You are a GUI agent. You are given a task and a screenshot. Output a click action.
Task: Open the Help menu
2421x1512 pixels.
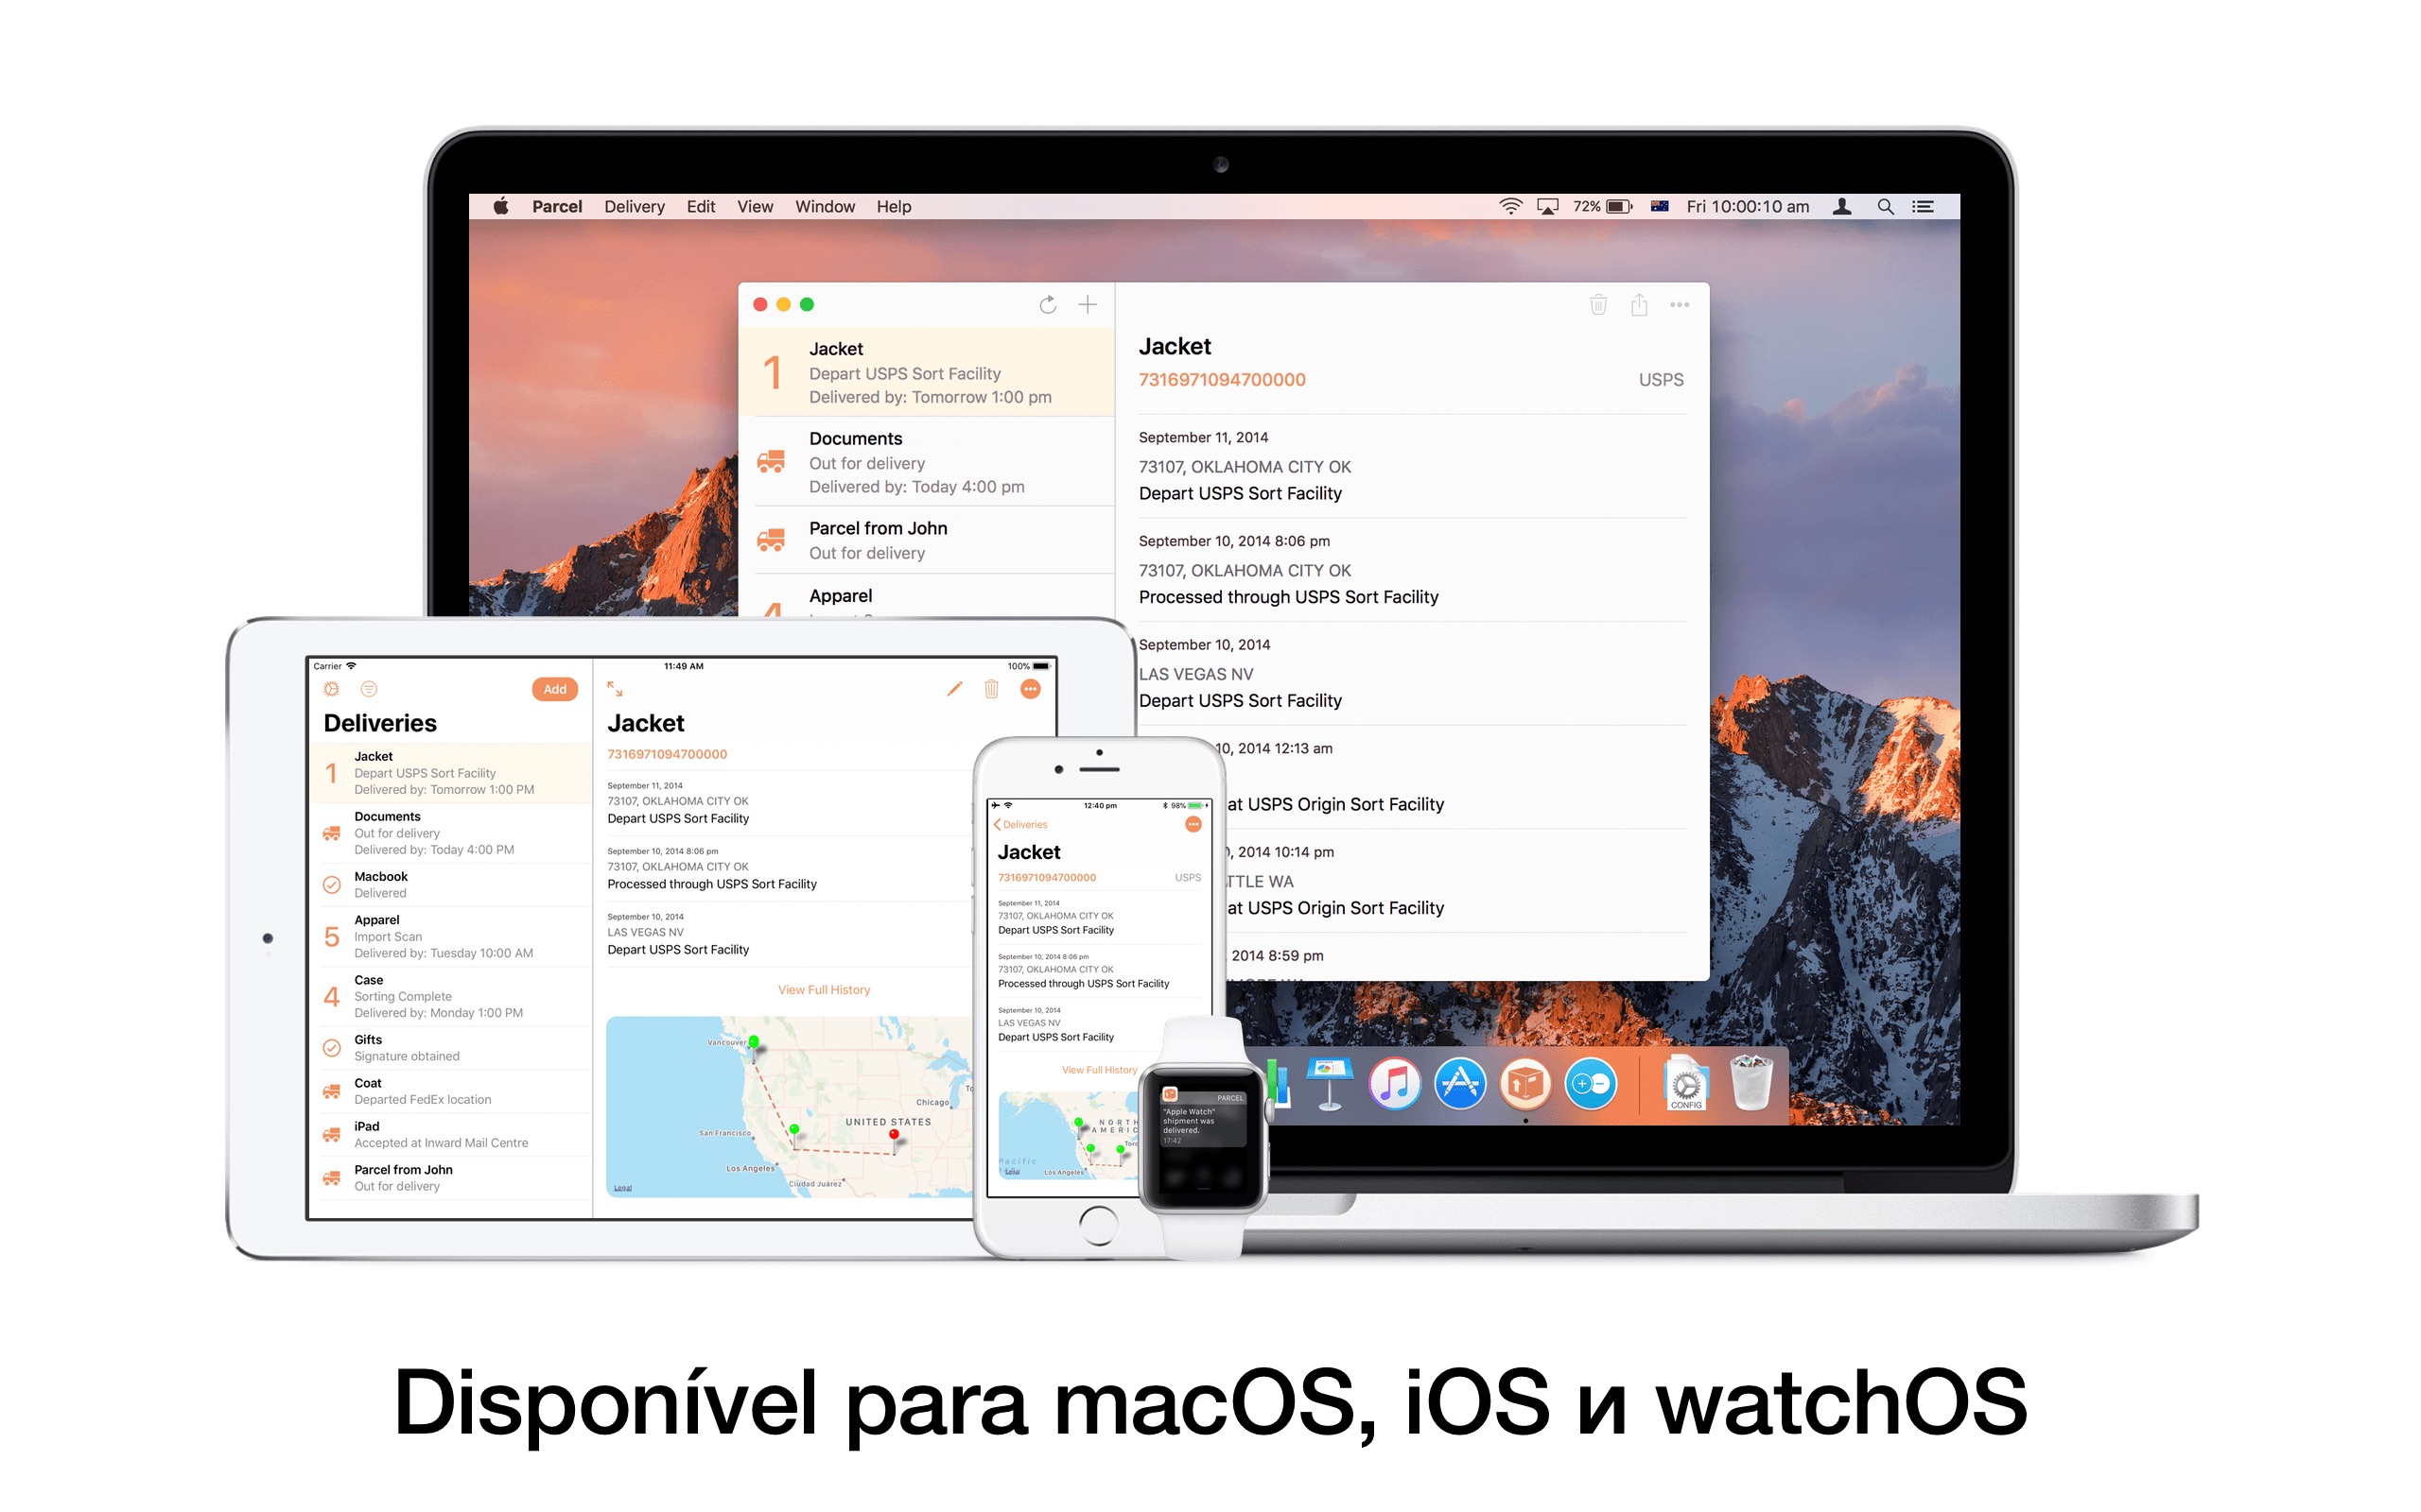point(895,207)
